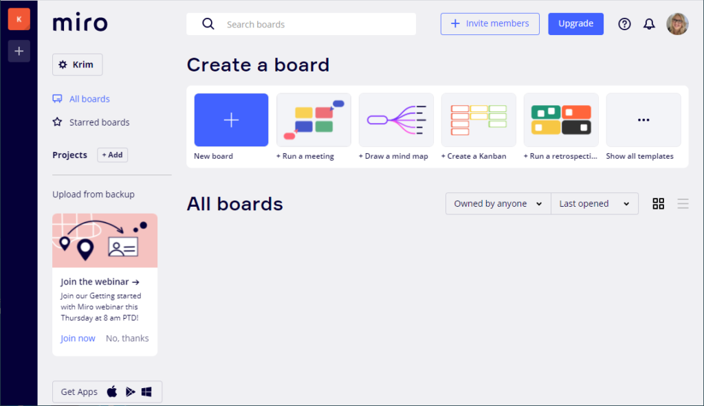This screenshot has width=704, height=406.
Task: Click the Apple app icon
Action: (x=112, y=392)
